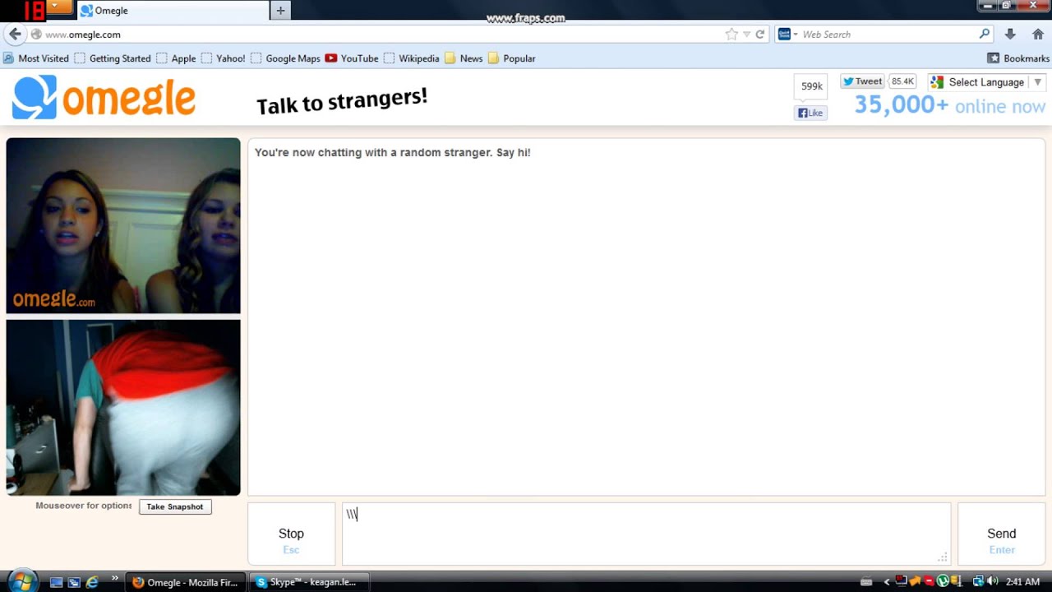Image resolution: width=1052 pixels, height=592 pixels.
Task: Open a new tab with the plus button
Action: click(280, 11)
